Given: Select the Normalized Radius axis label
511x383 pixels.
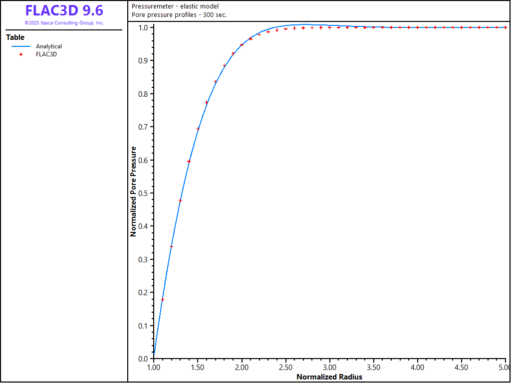Looking at the screenshot, I should 329,377.
